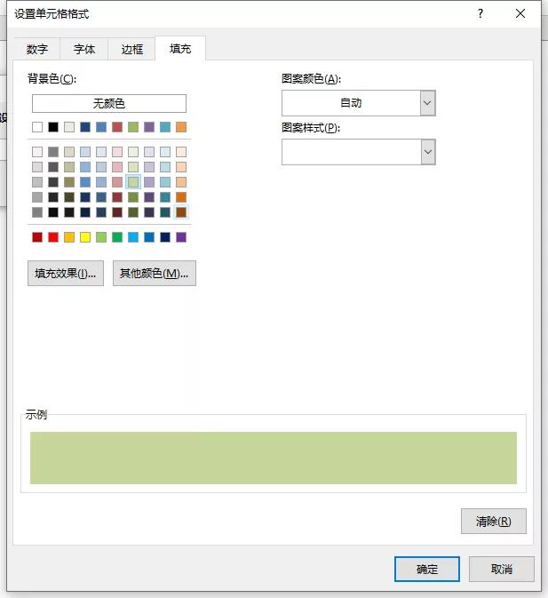Screen dimensions: 548x598
Task: Pick the dark brown-orange swatch with outline
Action: click(181, 212)
